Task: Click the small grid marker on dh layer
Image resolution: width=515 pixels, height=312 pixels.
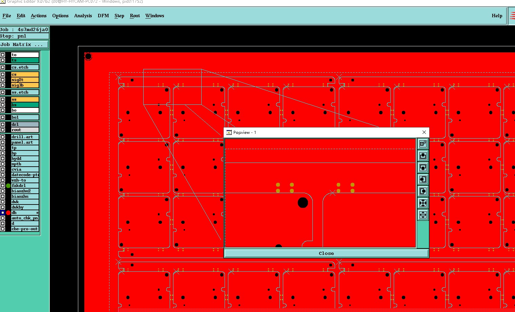Action: tap(37, 213)
